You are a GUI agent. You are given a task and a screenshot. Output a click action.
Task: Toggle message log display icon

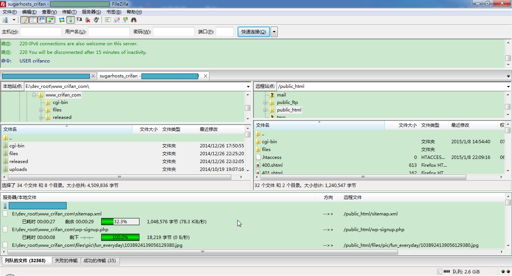click(24, 20)
